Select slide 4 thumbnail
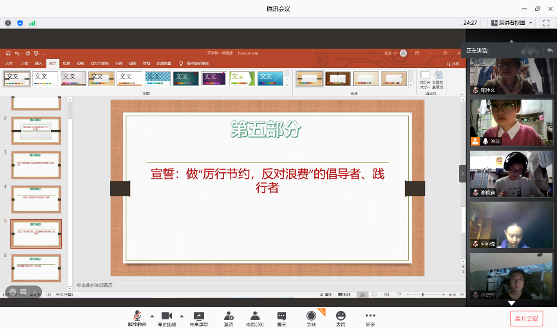 coord(36,199)
